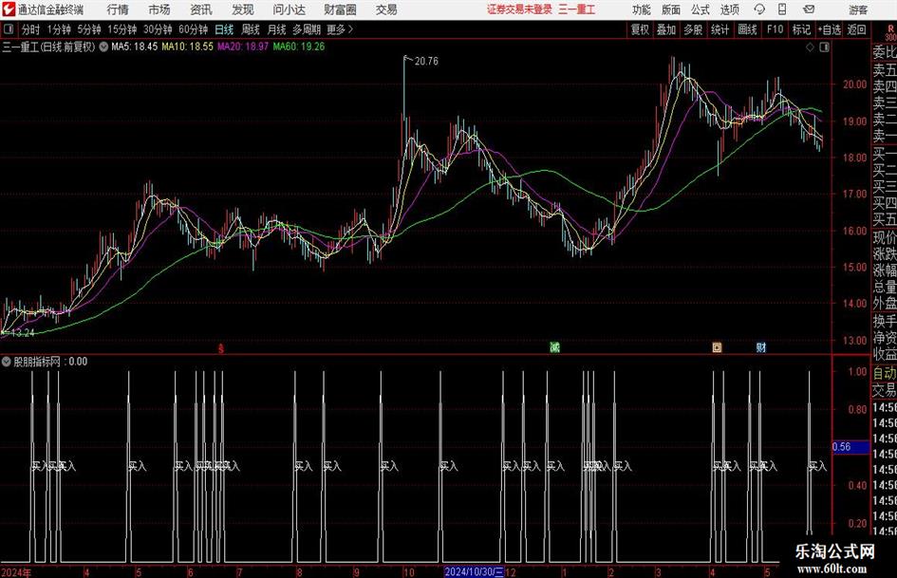Click the orange 回 event marker

717,347
